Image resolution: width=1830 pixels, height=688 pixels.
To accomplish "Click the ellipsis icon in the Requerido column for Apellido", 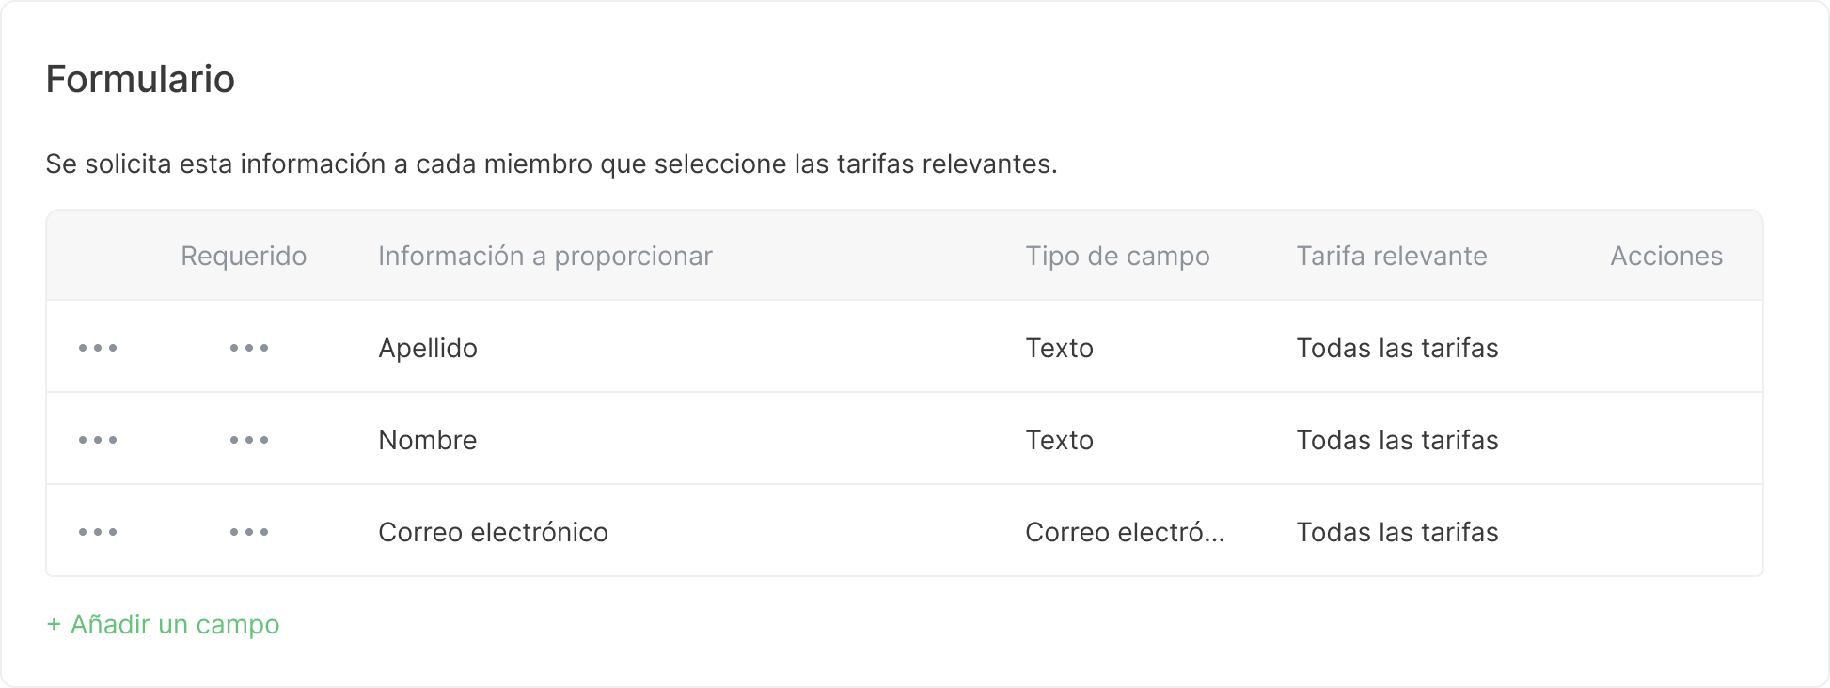I will click(248, 347).
